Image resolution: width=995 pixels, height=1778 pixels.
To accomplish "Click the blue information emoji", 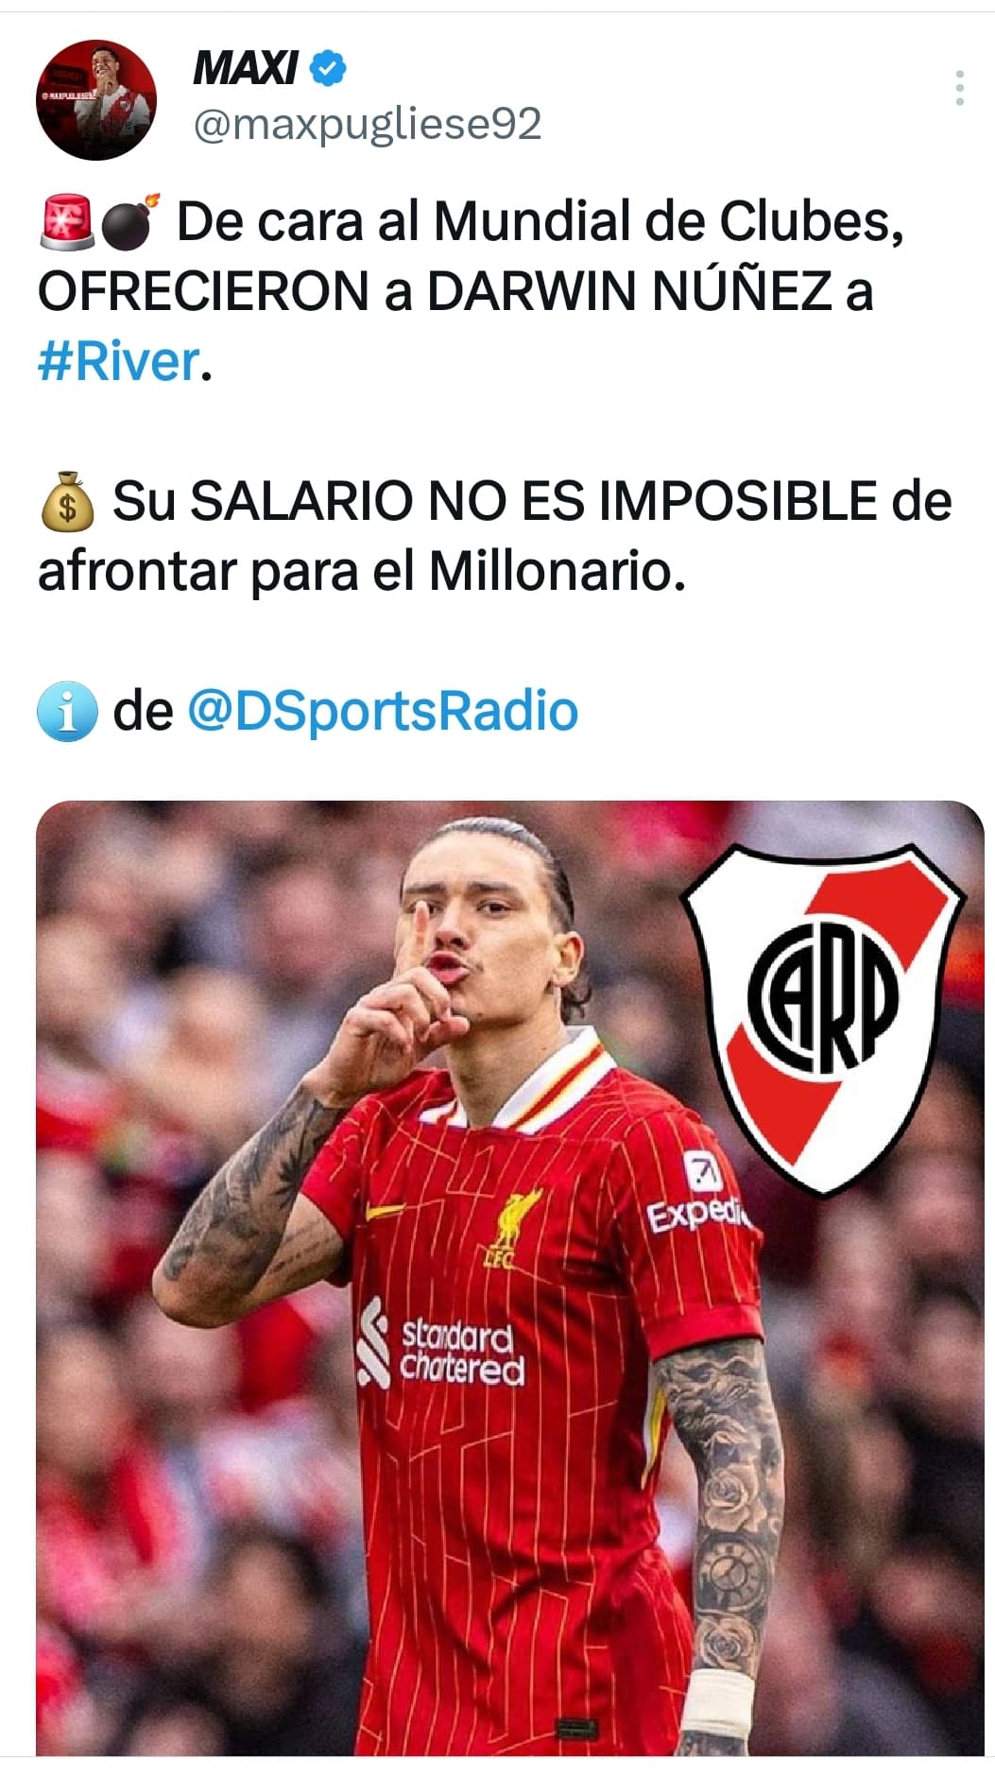I will tap(67, 711).
